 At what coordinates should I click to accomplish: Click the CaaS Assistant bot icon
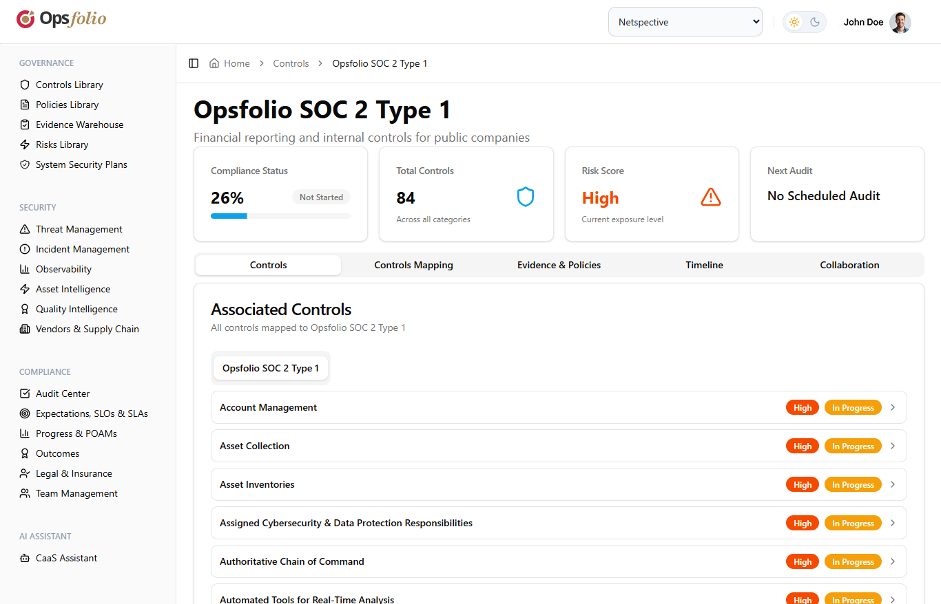24,558
